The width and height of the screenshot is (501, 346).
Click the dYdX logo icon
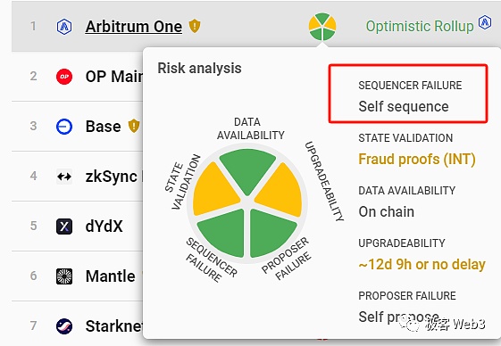[64, 227]
